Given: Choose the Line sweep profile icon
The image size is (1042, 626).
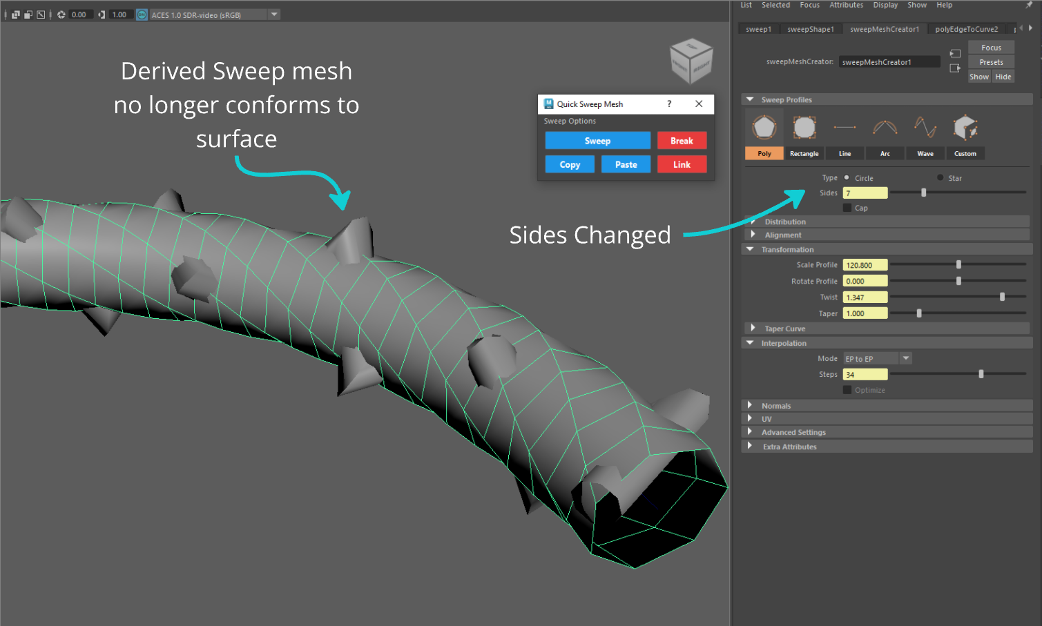Looking at the screenshot, I should pyautogui.click(x=845, y=128).
